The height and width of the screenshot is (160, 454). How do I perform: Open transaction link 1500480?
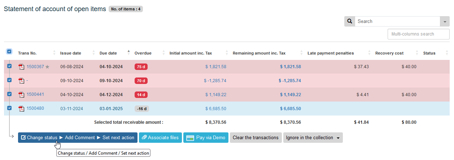coord(35,108)
